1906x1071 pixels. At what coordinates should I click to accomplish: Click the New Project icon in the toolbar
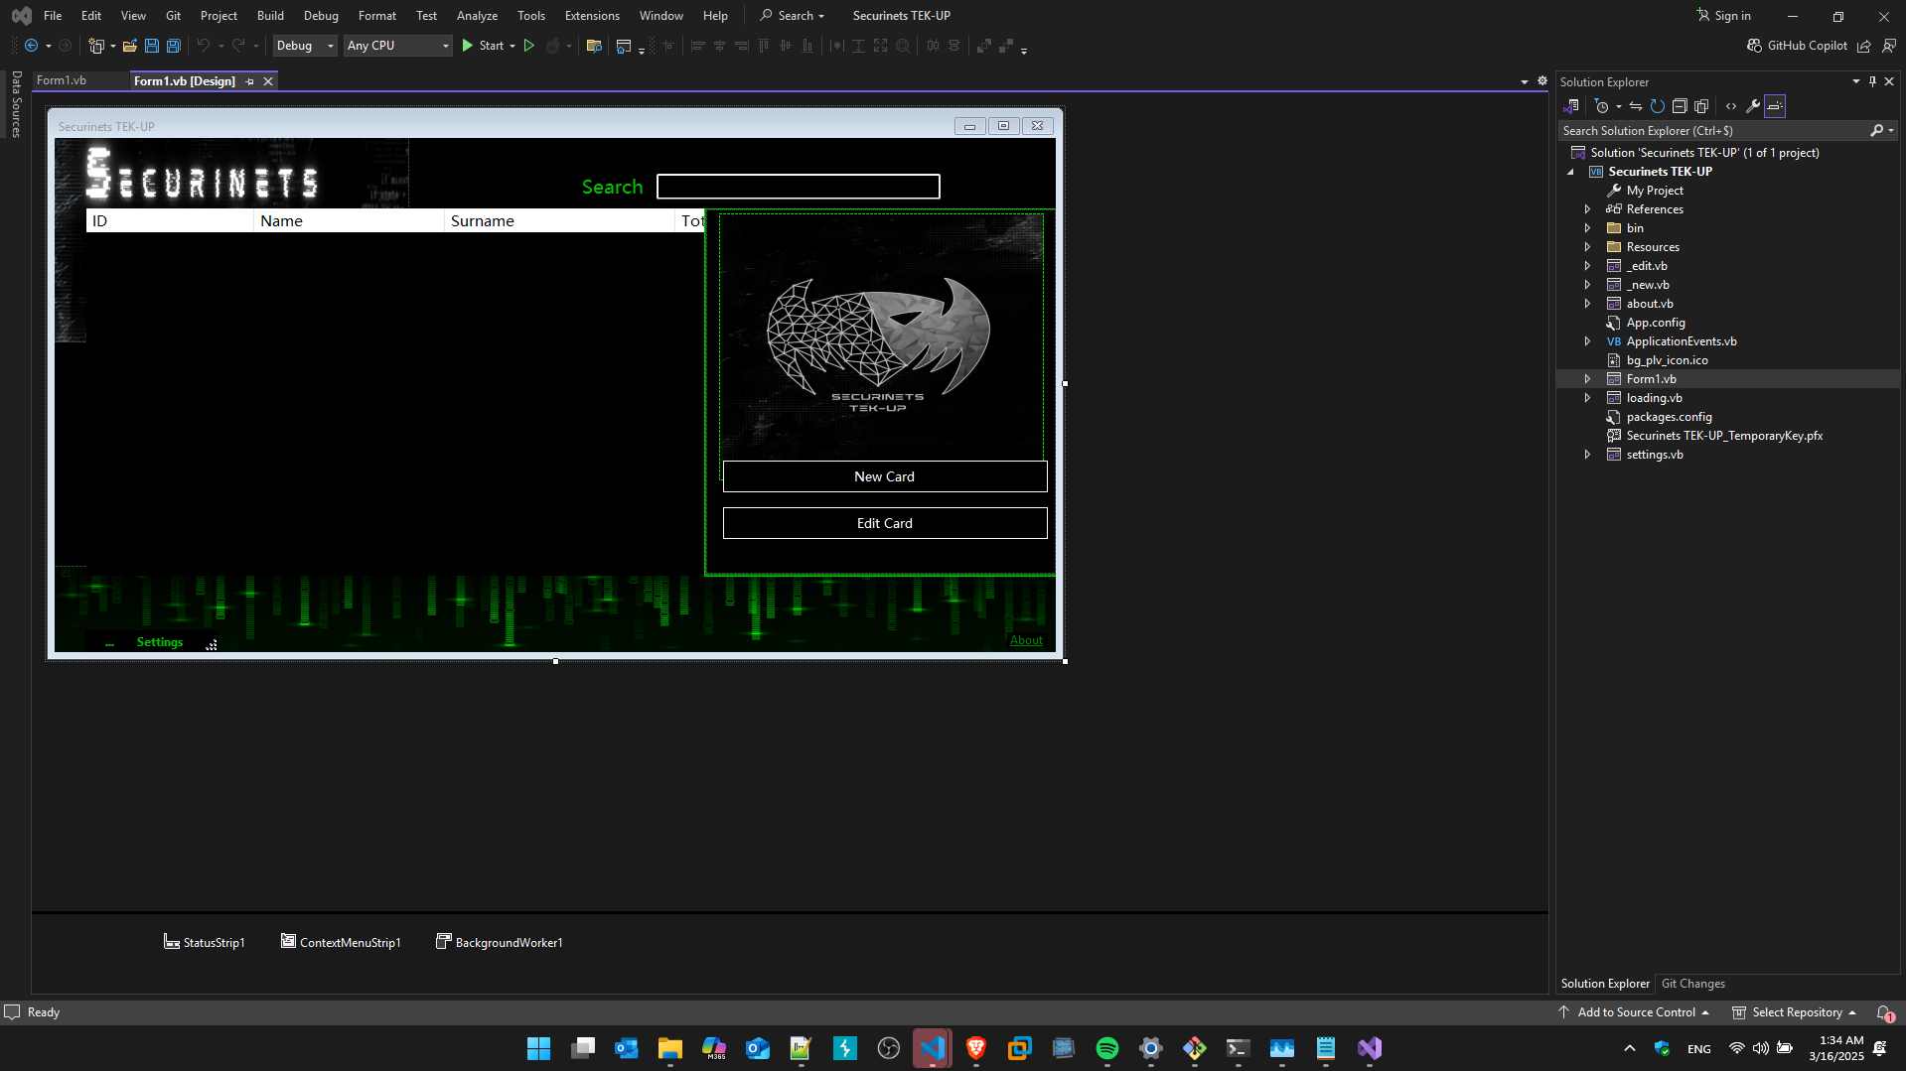tap(96, 46)
